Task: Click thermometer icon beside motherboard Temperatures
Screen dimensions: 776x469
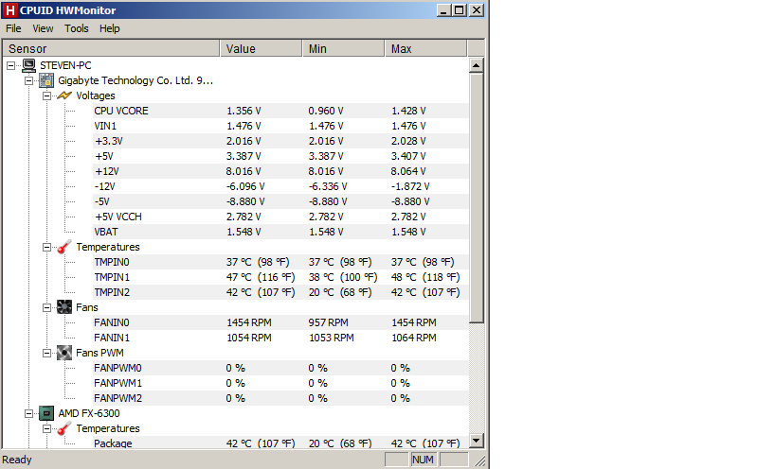Action: pos(64,247)
